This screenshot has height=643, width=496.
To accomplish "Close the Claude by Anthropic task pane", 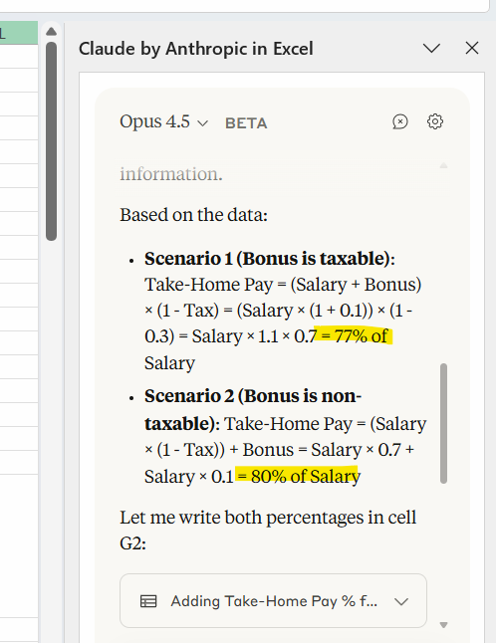I will click(472, 48).
